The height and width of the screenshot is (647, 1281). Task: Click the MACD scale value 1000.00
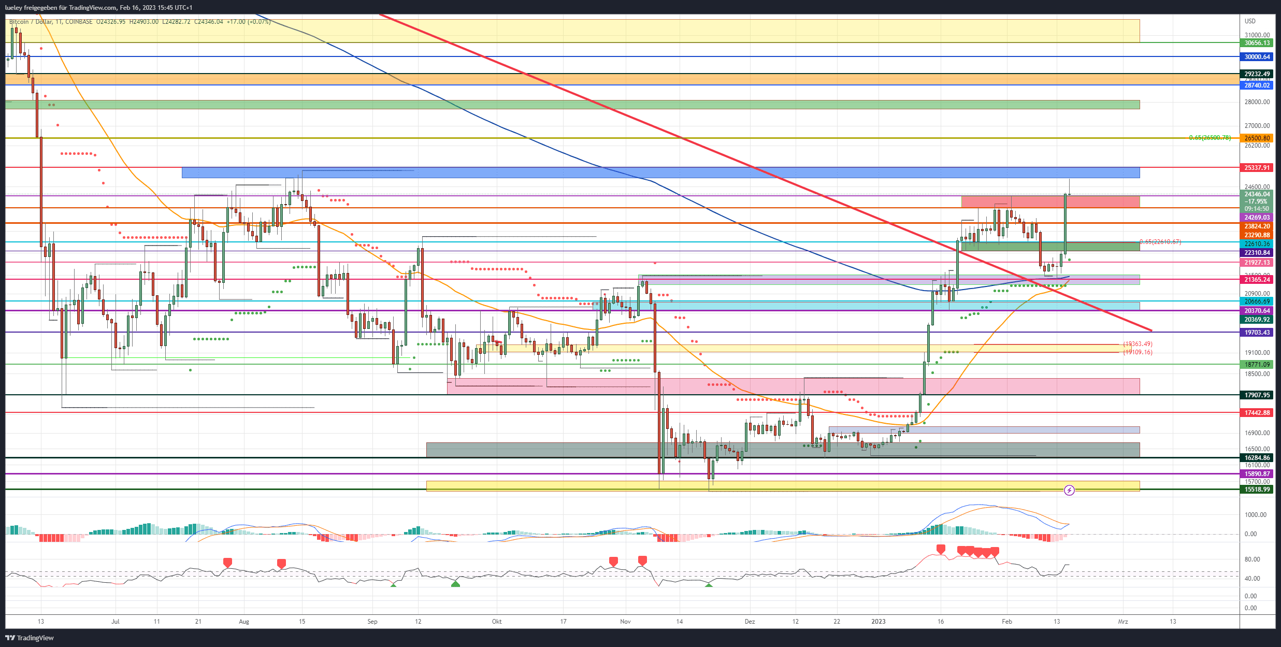[1256, 515]
